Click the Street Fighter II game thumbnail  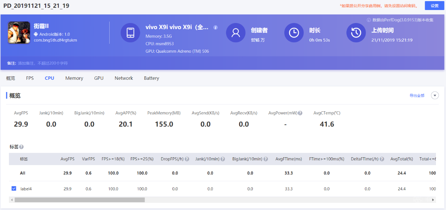(x=19, y=33)
